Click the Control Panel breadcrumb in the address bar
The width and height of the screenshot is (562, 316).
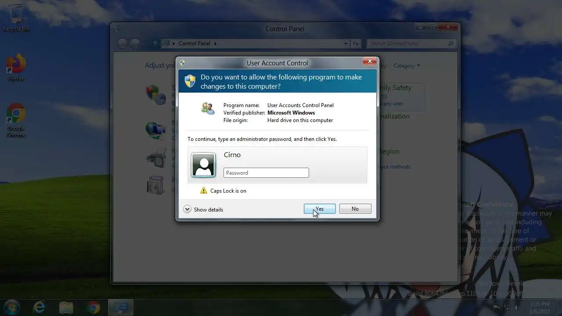195,43
